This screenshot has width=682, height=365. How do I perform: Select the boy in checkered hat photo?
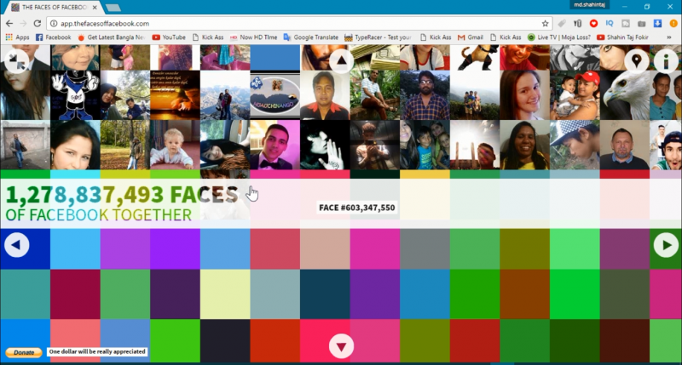click(575, 145)
